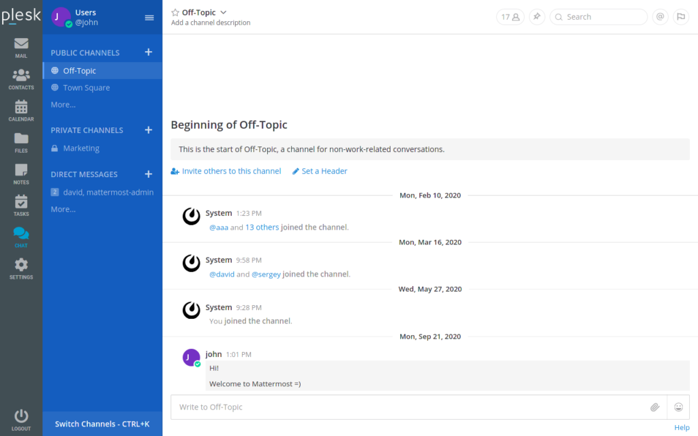Open the Mail section from the left sidebar
The image size is (698, 436).
click(x=20, y=46)
